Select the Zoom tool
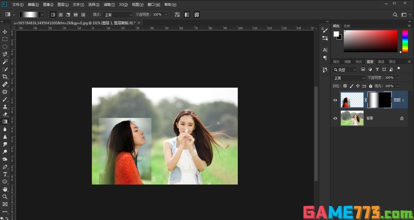Viewport: 414px width, 220px height. 5,197
